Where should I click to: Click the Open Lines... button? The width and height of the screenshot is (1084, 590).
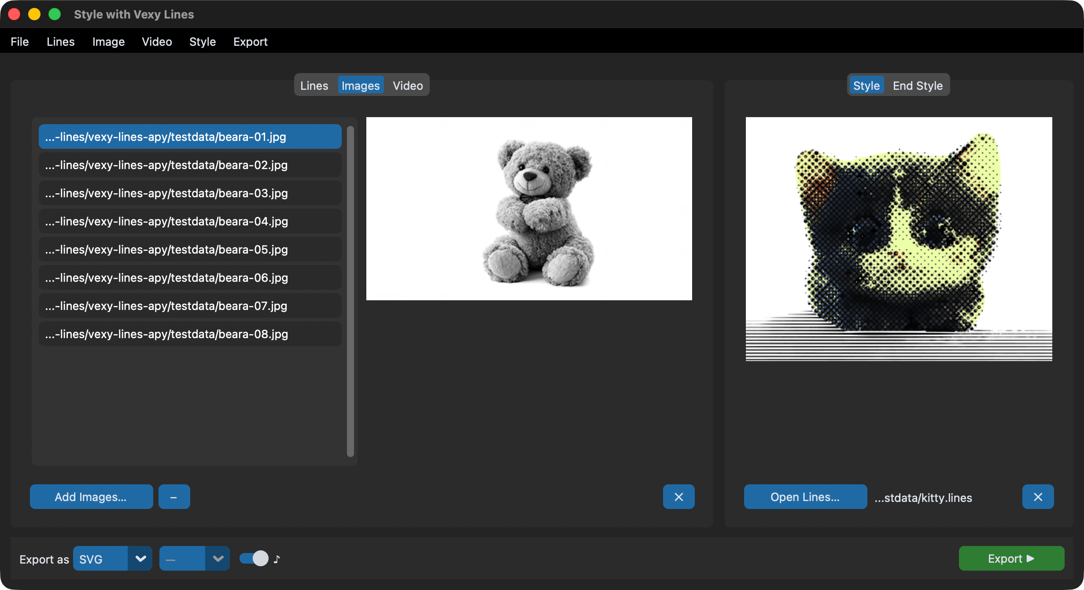tap(805, 497)
